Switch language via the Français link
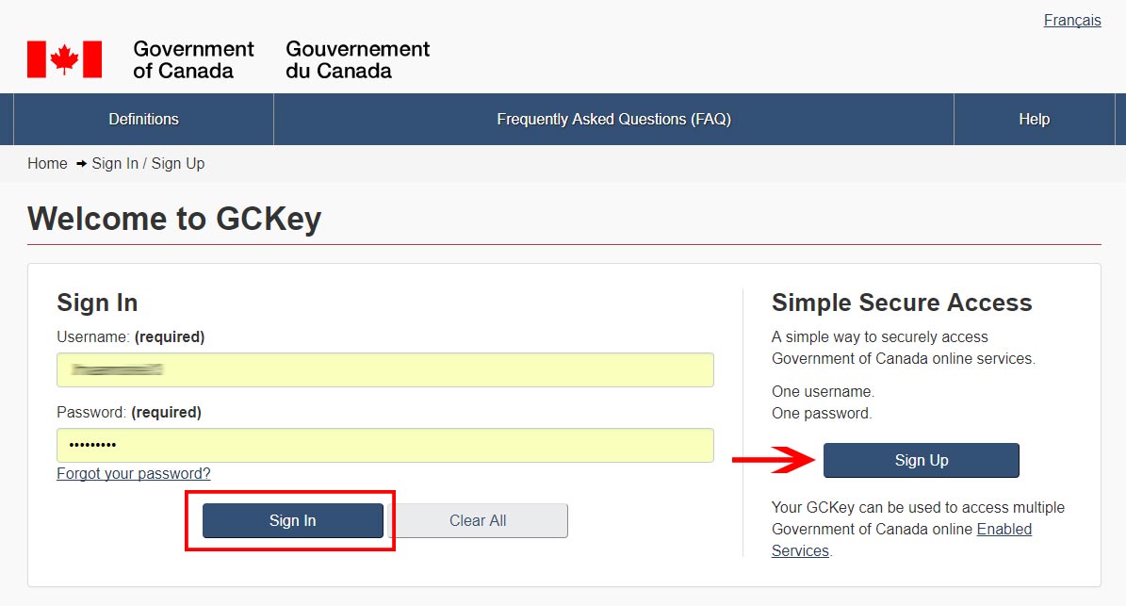The width and height of the screenshot is (1126, 606). click(1071, 21)
